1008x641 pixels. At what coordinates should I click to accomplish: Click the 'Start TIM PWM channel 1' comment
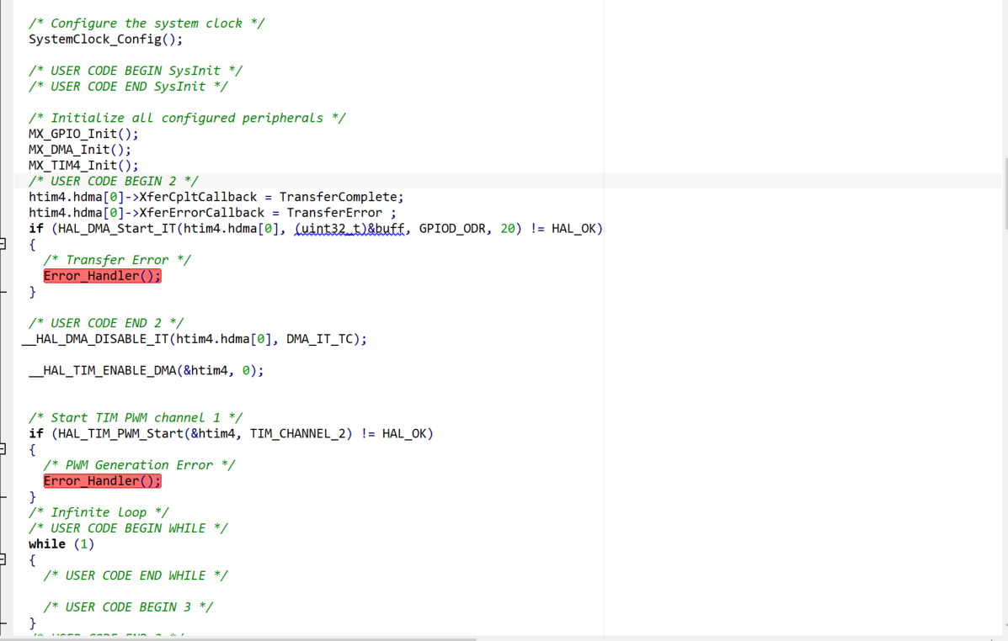136,418
